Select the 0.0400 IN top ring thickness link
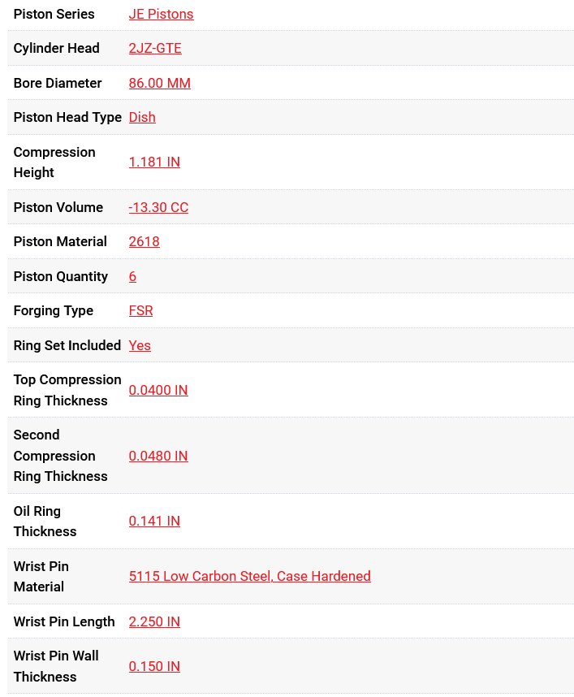Image resolution: width=574 pixels, height=697 pixels. click(158, 390)
